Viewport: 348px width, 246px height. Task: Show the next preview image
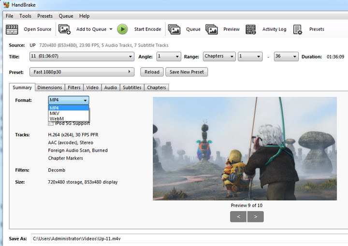click(x=256, y=217)
